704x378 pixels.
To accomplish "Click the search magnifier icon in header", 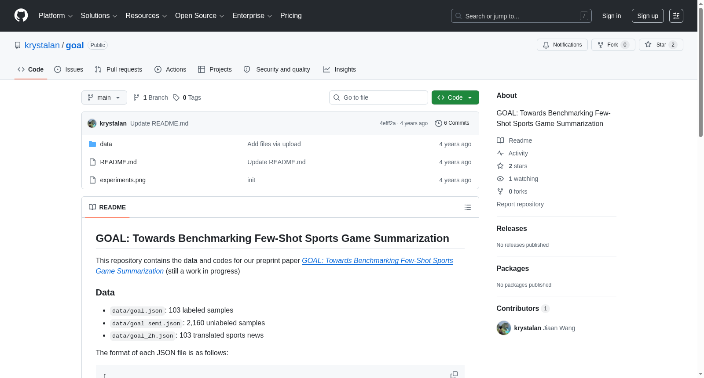I will click(x=458, y=16).
